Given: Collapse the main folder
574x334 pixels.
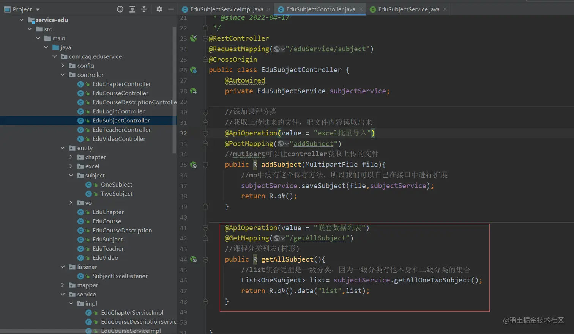Looking at the screenshot, I should click(38, 38).
